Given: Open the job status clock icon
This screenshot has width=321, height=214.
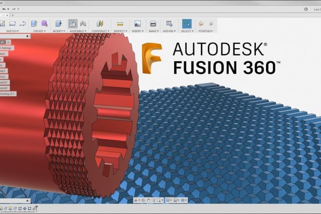Looking at the screenshot, I should coord(306,9).
